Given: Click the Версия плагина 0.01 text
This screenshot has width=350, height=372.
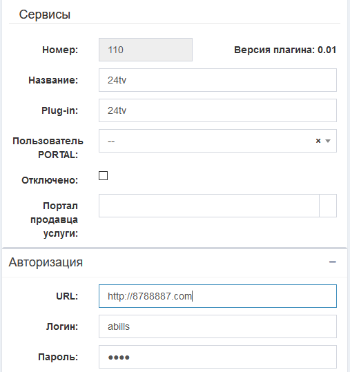Looking at the screenshot, I should click(285, 50).
